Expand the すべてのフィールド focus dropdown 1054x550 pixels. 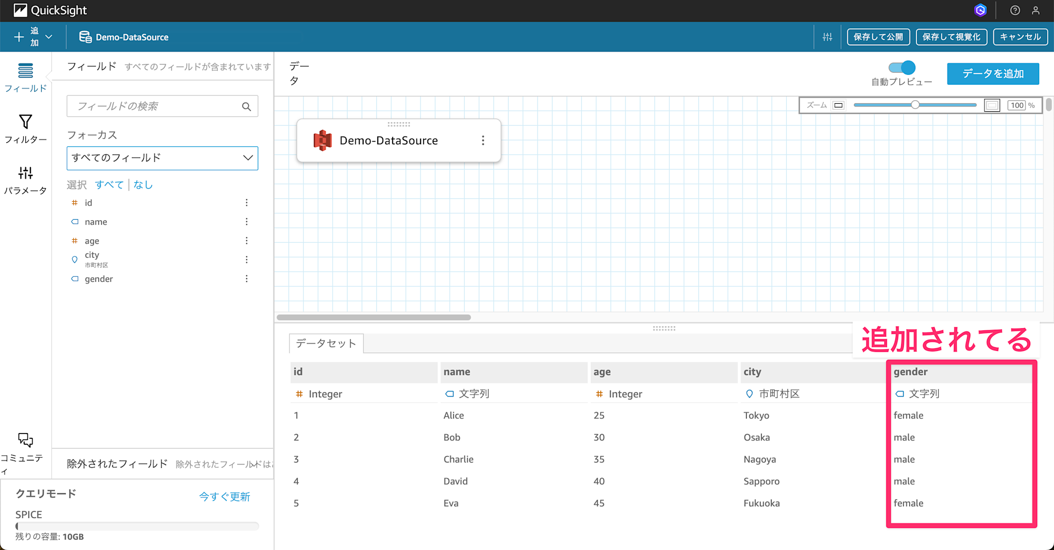tap(162, 158)
